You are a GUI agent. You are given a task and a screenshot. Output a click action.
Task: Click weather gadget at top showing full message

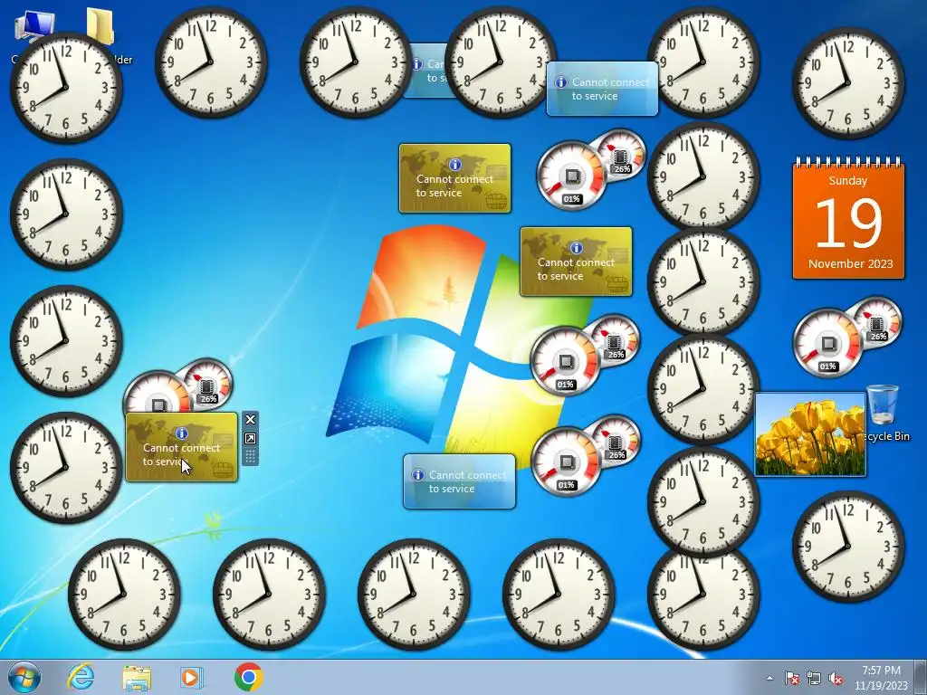[602, 89]
